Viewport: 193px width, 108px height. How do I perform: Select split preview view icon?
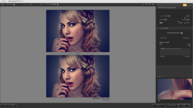pos(10,4)
